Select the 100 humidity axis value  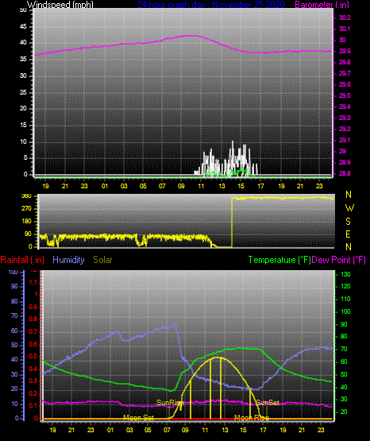click(13, 272)
